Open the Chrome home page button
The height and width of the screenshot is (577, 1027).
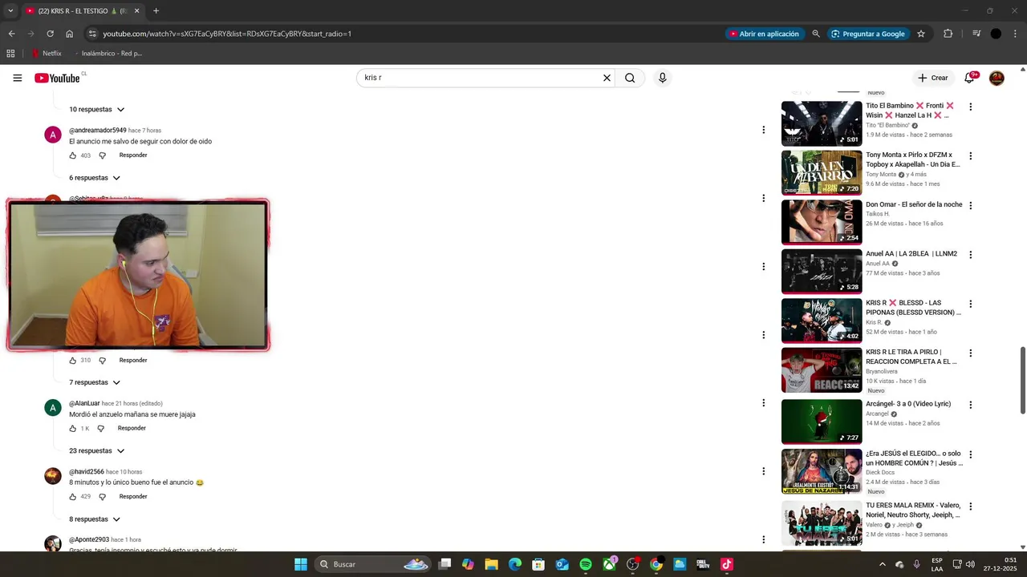tap(70, 34)
